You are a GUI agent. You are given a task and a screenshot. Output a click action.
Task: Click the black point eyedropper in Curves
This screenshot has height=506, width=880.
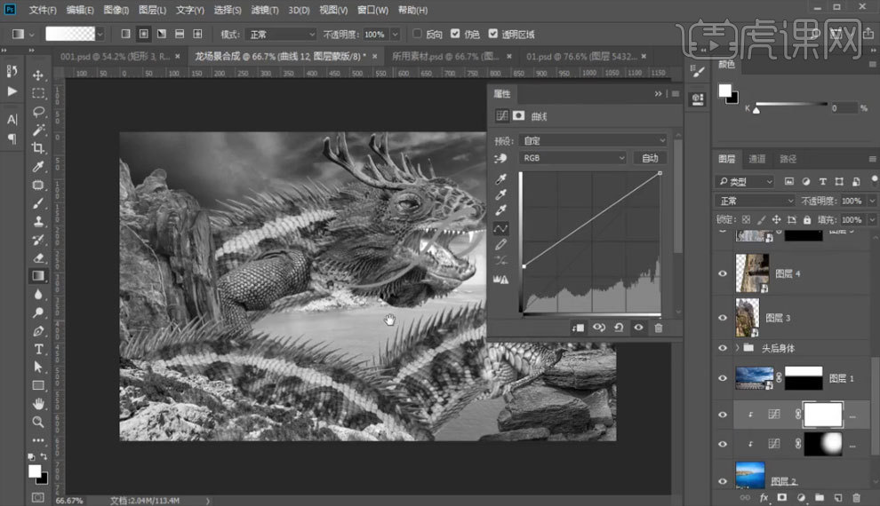coord(500,178)
